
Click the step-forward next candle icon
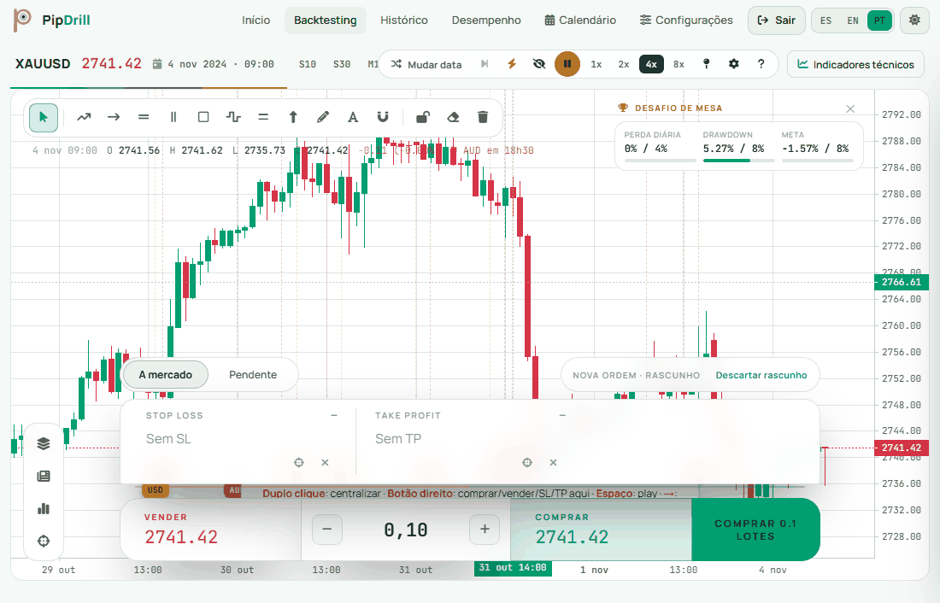485,64
